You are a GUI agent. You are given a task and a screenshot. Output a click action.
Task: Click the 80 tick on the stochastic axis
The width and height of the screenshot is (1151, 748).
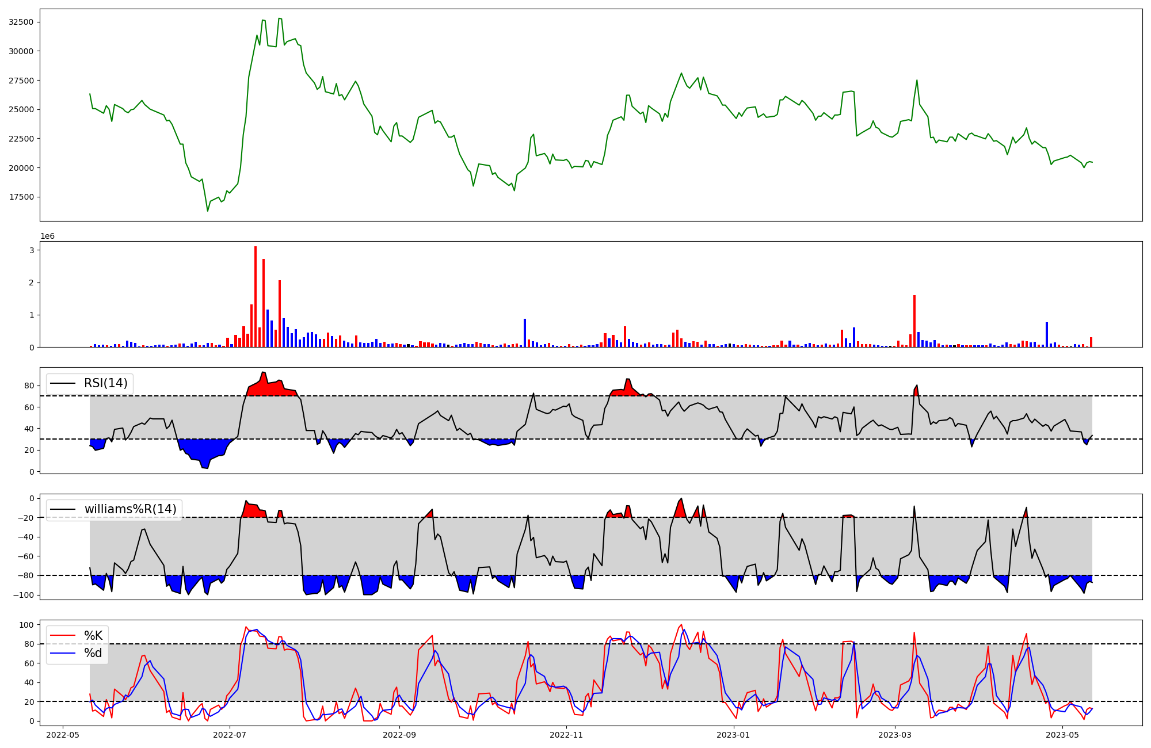[x=29, y=644]
